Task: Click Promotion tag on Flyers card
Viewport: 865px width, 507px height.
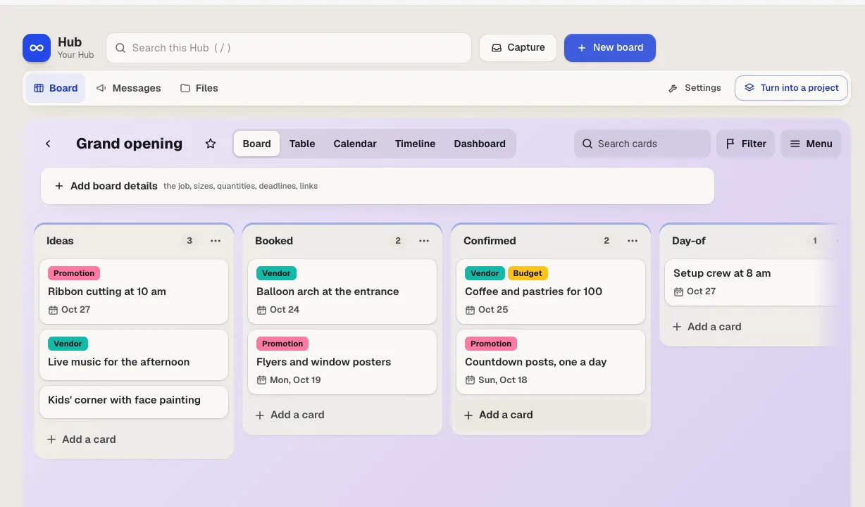Action: [x=282, y=344]
